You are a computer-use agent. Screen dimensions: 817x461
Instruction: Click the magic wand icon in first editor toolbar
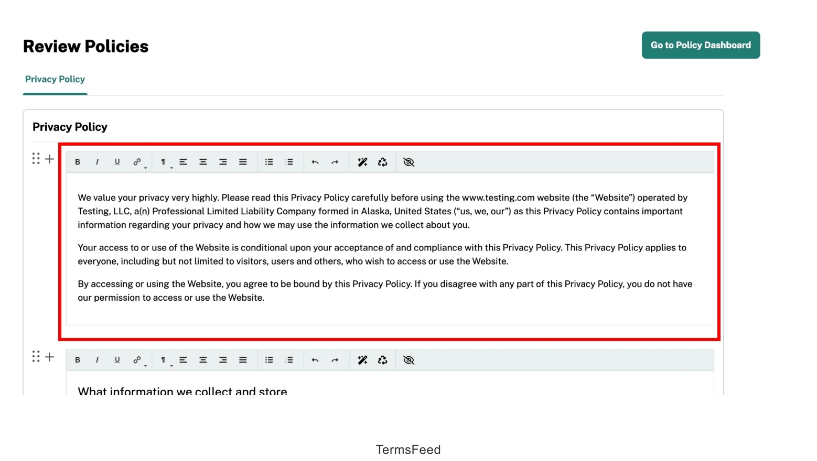(x=362, y=162)
